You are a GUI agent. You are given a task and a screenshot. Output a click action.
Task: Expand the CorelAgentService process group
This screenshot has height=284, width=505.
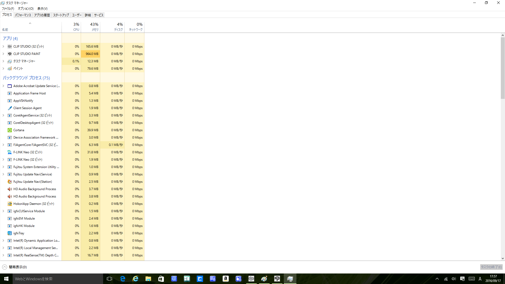click(3, 115)
